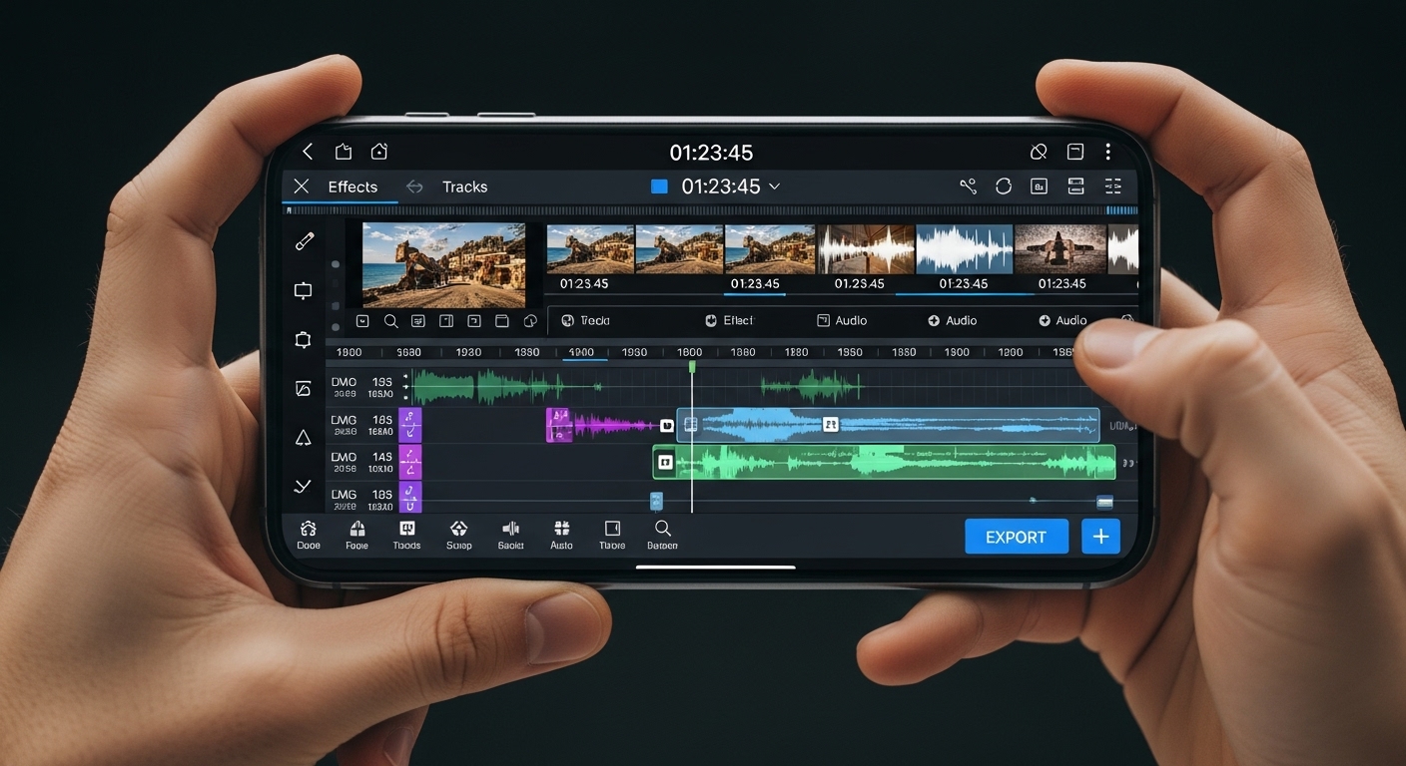
Task: Toggle playback with the blue stop square
Action: [658, 186]
